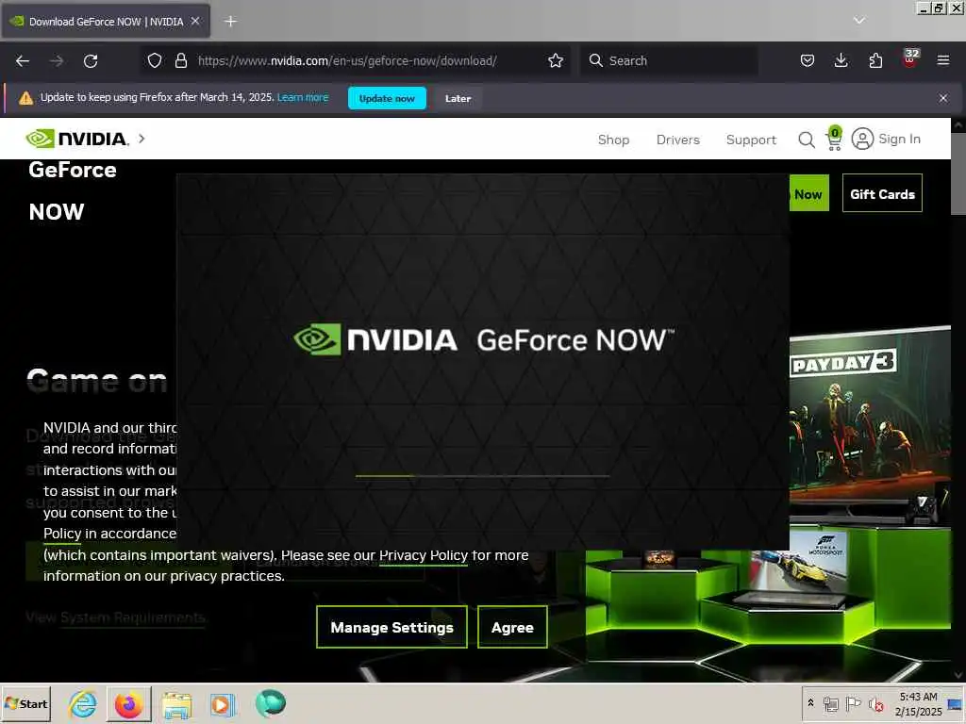
Task: Show hidden system tray icons
Action: tap(810, 702)
